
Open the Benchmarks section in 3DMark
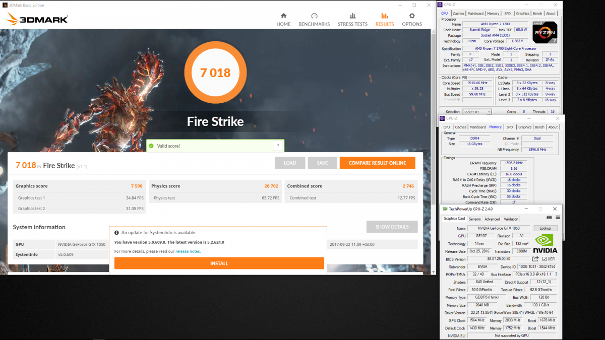pos(314,20)
